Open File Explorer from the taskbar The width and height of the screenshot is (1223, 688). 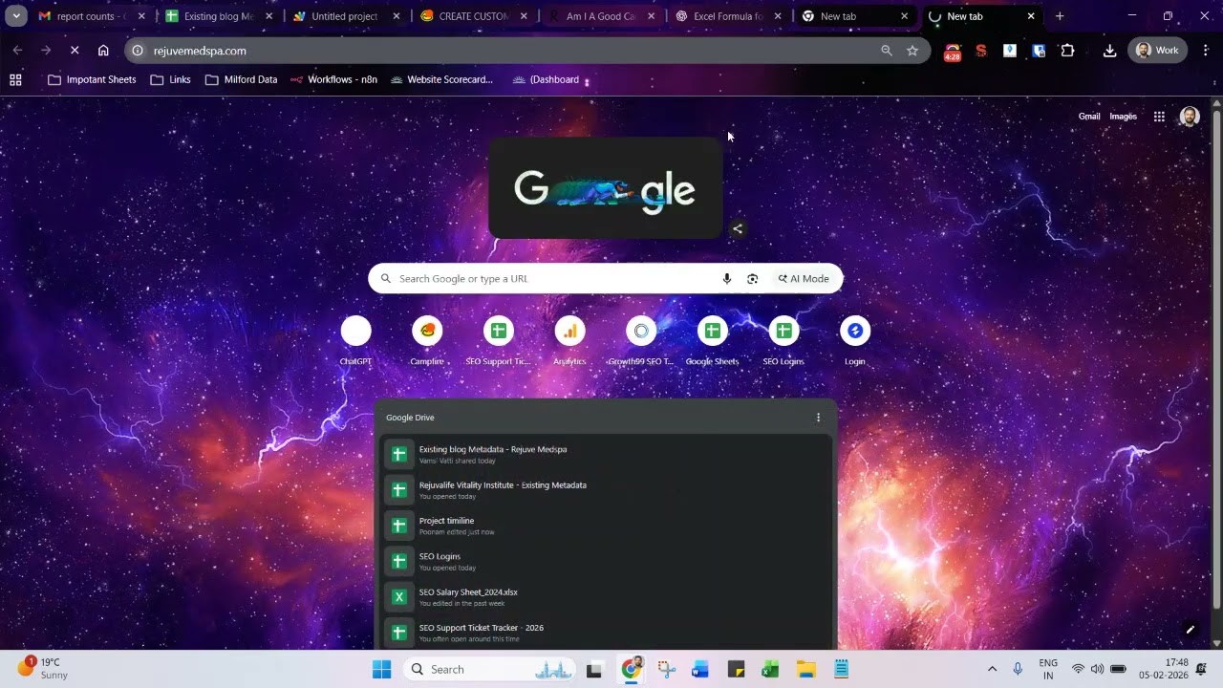click(x=805, y=669)
